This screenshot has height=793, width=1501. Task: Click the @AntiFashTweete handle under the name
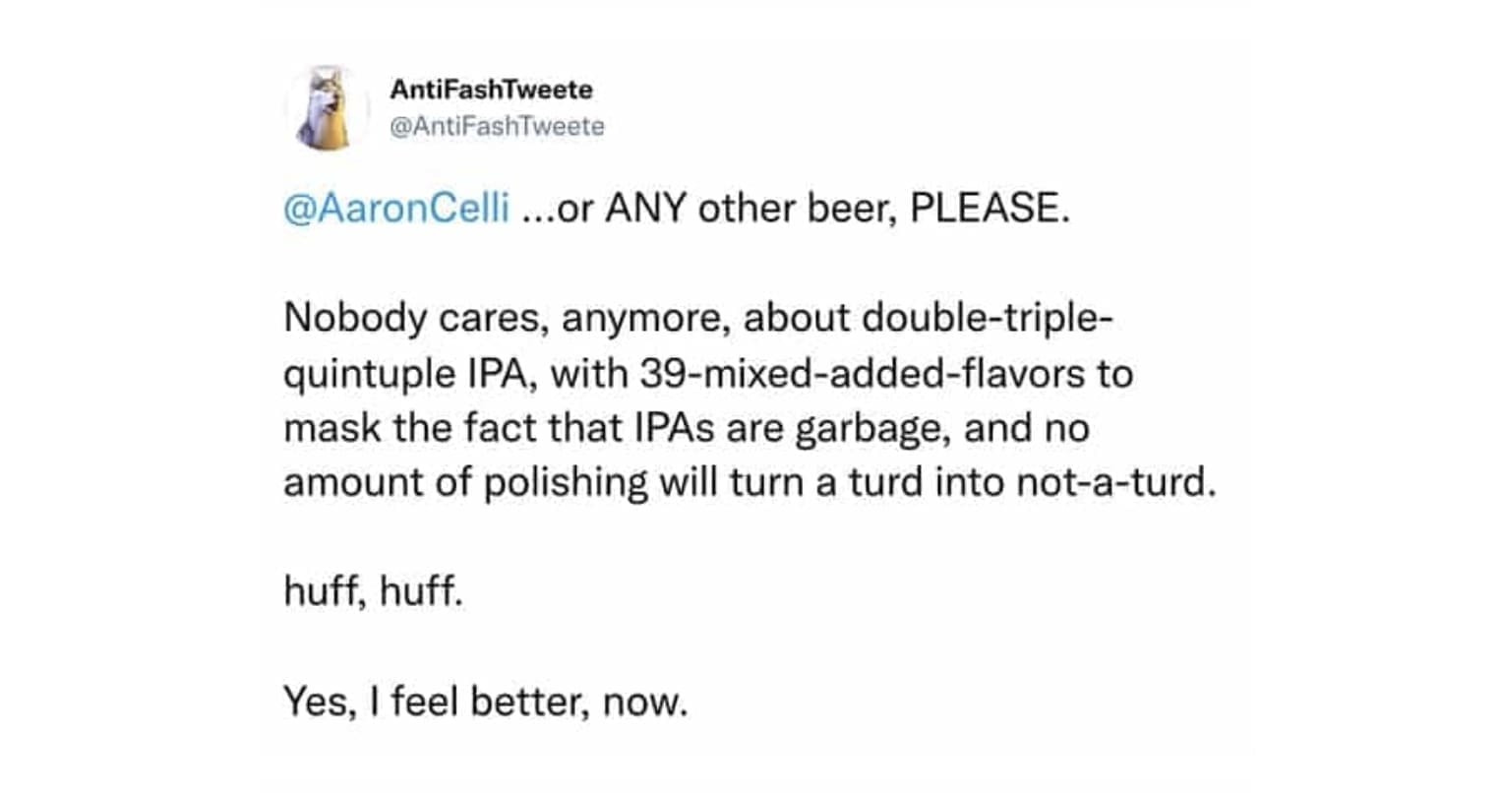coord(497,127)
